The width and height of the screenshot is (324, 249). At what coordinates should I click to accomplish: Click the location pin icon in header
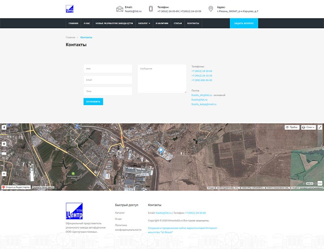point(211,8)
